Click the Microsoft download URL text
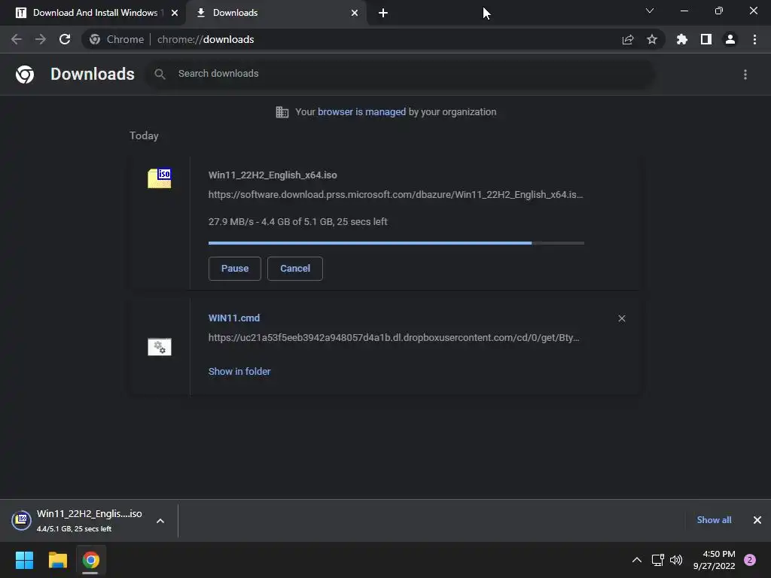The width and height of the screenshot is (771, 578). click(395, 195)
